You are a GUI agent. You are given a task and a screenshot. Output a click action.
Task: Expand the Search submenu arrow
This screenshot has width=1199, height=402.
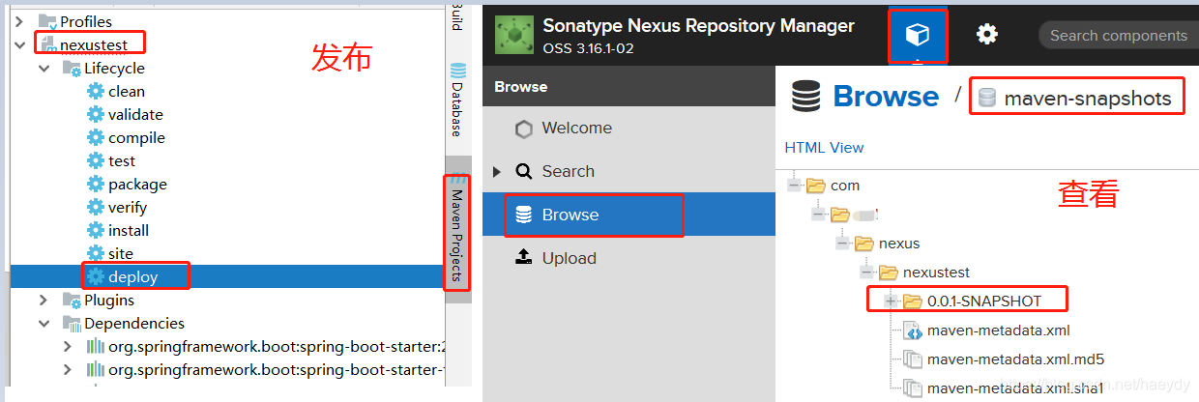[497, 171]
